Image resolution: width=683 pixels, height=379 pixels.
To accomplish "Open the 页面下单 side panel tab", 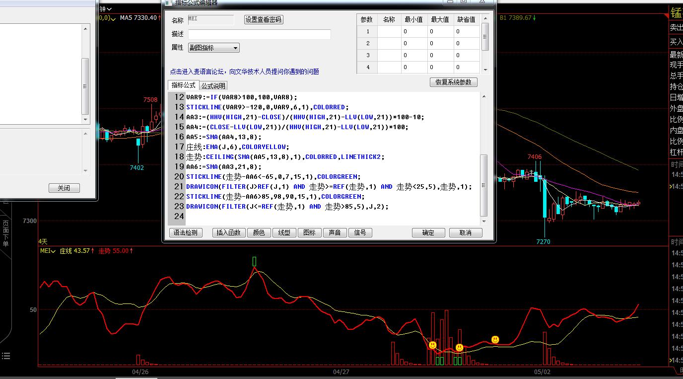I will (5, 233).
